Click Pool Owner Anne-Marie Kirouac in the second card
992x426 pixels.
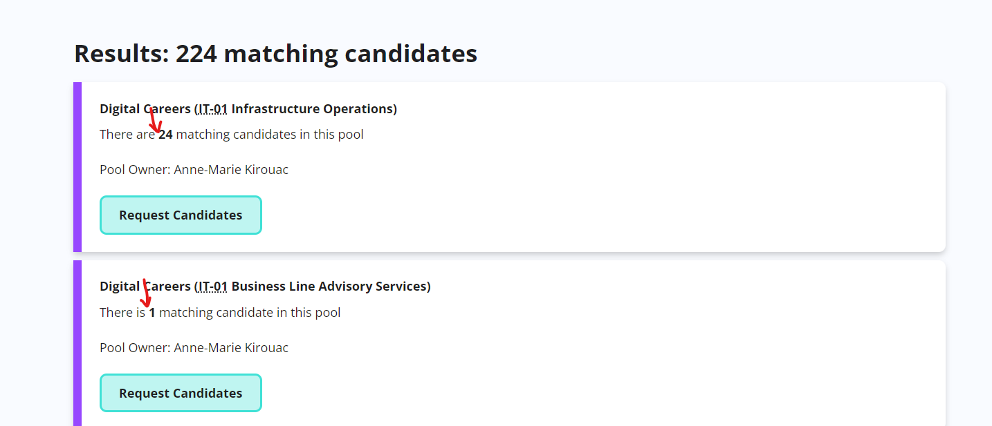[x=194, y=347]
